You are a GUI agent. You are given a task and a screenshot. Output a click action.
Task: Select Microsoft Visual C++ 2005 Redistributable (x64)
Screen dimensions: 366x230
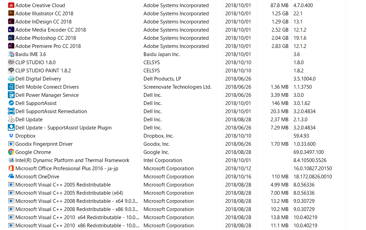pyautogui.click(x=69, y=193)
